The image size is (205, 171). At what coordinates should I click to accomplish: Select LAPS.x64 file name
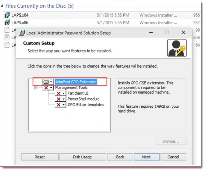click(x=20, y=15)
